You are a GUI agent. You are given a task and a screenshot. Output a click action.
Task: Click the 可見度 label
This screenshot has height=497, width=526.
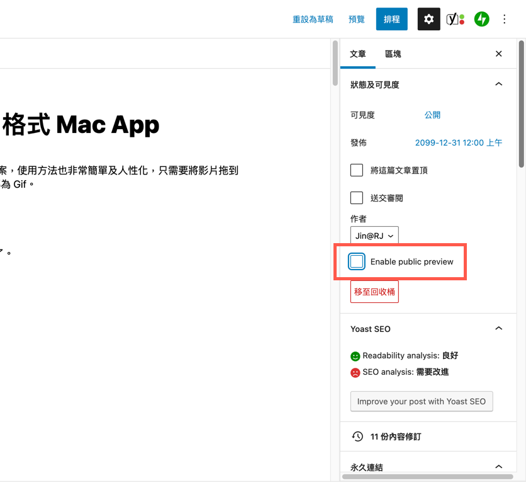click(x=362, y=115)
